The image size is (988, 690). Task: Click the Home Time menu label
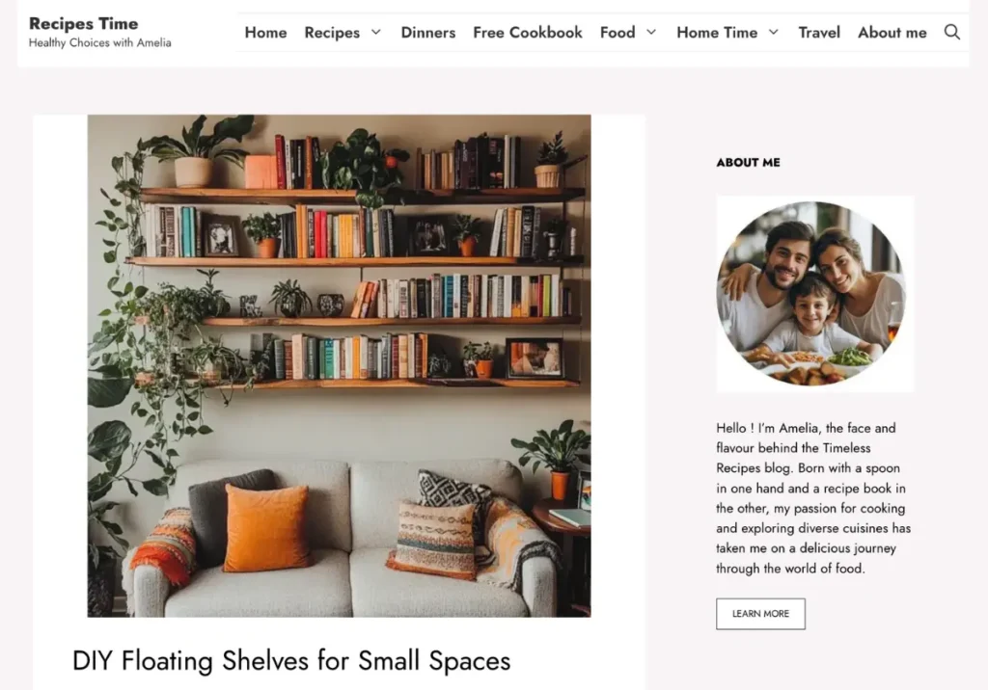(717, 32)
